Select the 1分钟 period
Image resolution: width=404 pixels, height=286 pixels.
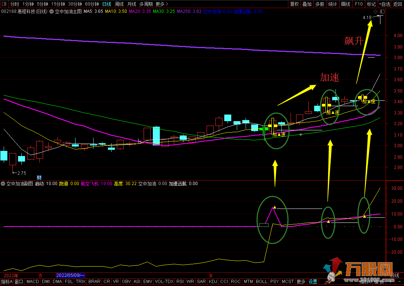[x=28, y=4]
